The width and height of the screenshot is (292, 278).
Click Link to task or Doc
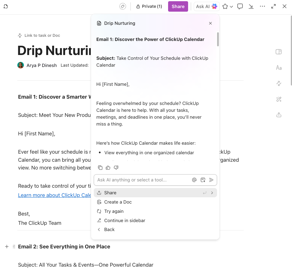coord(39,36)
